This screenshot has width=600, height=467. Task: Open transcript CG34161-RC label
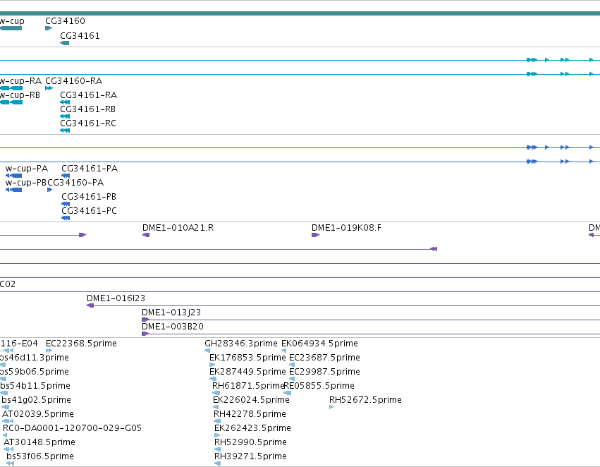88,123
